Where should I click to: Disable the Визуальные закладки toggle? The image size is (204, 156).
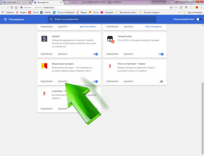(x=95, y=82)
